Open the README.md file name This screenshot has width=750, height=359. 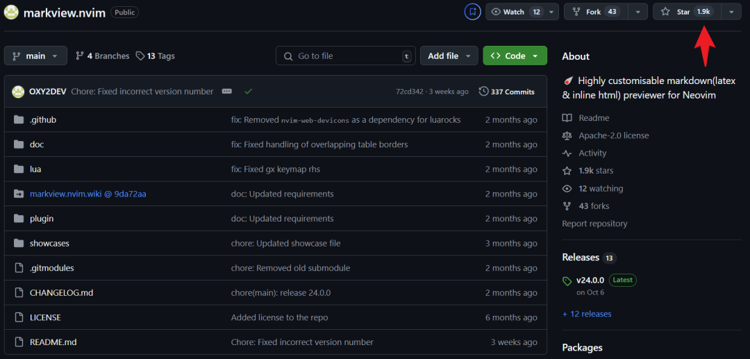click(x=53, y=342)
